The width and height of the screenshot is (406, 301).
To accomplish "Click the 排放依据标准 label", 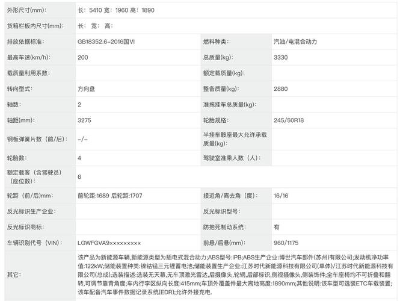I will pos(25,42).
